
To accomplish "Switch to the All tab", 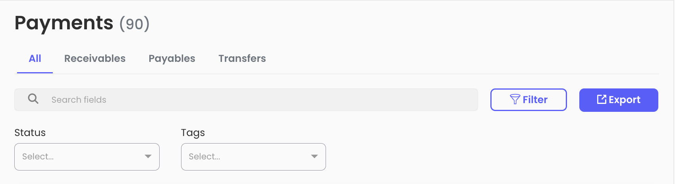I will pos(35,59).
